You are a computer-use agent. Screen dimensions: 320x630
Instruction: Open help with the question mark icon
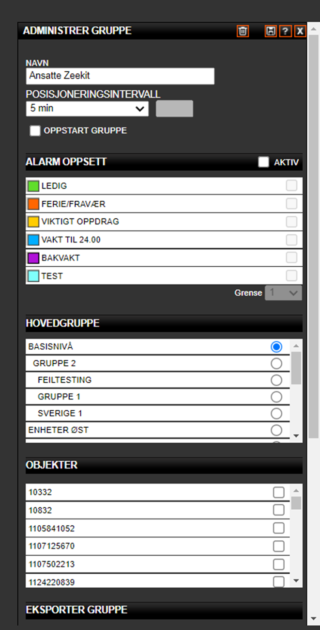(x=286, y=32)
